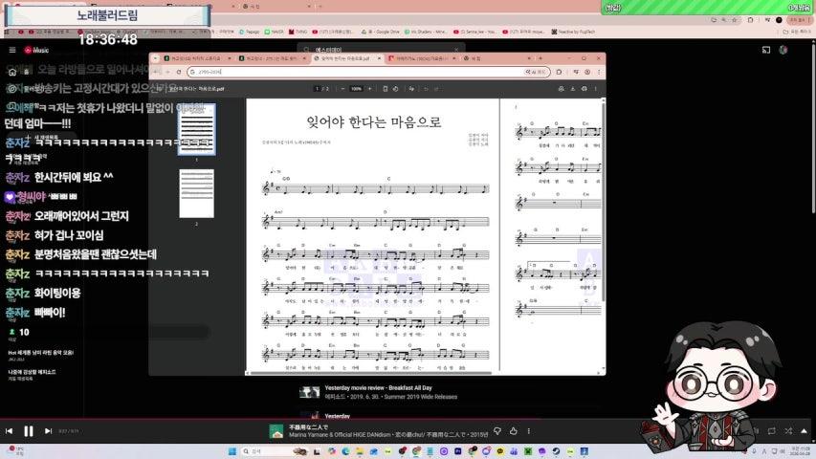Click the 100% zoom level field

pyautogui.click(x=356, y=89)
